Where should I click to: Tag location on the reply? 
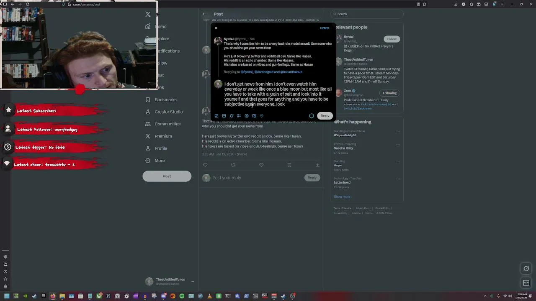262,116
